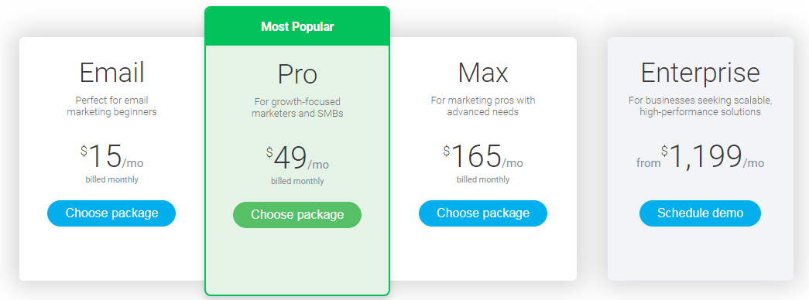The width and height of the screenshot is (809, 300).
Task: Click 'For growth-focused marketers and SMBs' text
Action: click(297, 107)
